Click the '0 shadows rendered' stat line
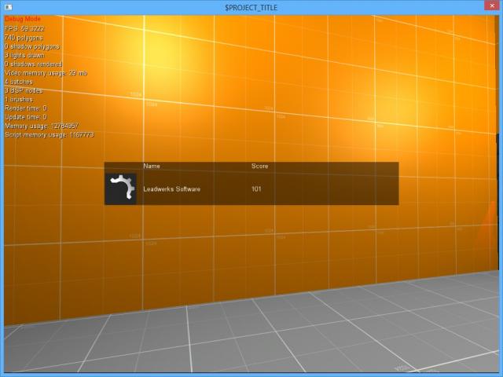Screen dimensions: 503x377 click(x=33, y=64)
